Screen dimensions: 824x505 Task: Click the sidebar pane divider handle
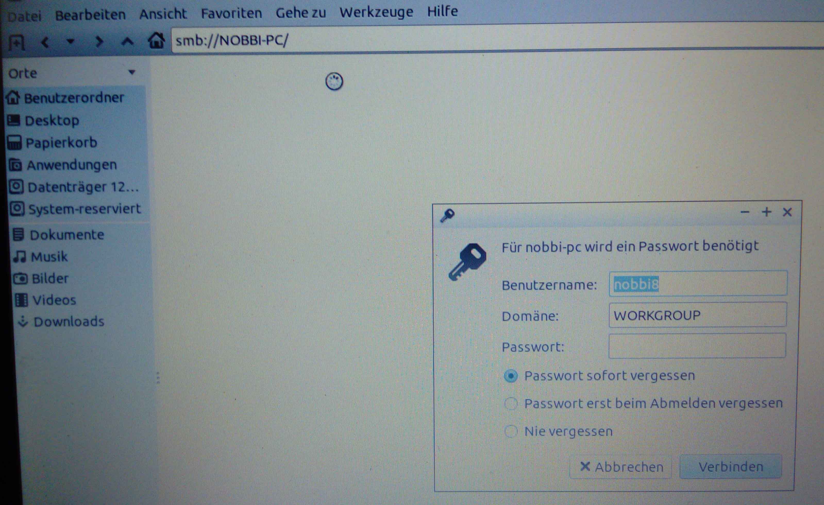point(158,378)
